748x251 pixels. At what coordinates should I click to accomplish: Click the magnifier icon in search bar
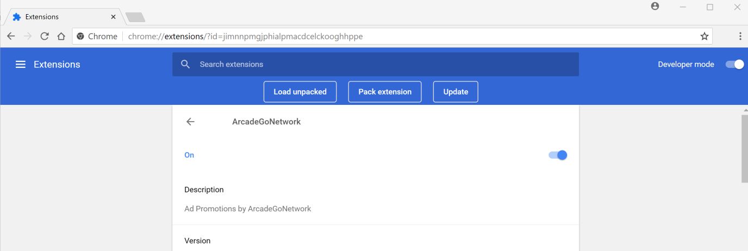[x=185, y=64]
